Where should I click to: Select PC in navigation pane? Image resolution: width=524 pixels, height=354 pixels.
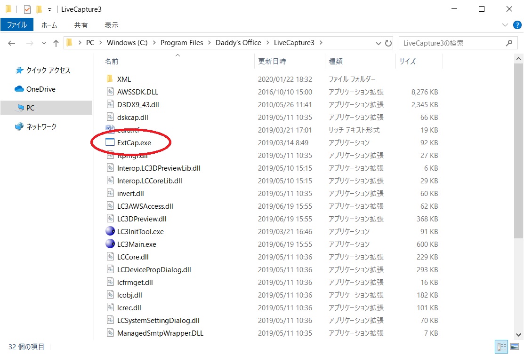pyautogui.click(x=46, y=108)
